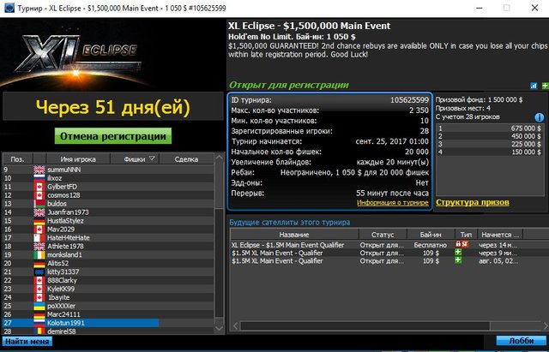Go back via the Лобби button

(x=522, y=341)
